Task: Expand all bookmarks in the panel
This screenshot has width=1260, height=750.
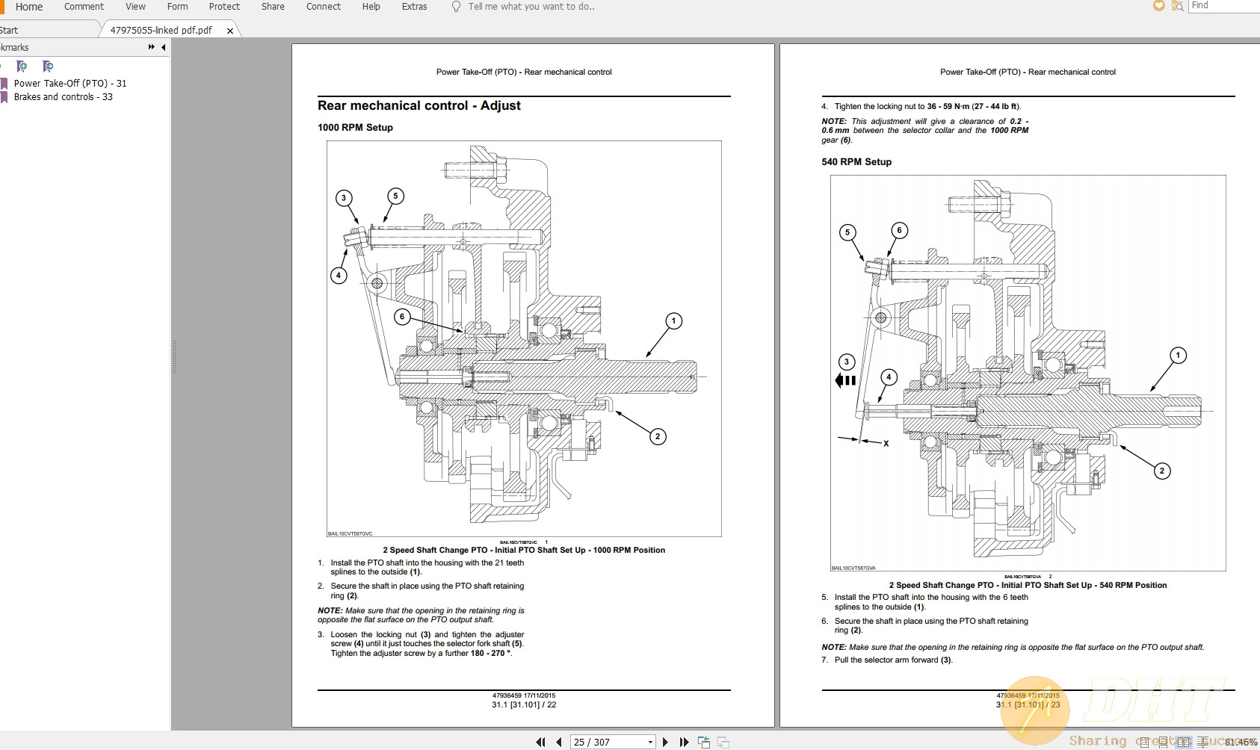Action: pyautogui.click(x=151, y=47)
